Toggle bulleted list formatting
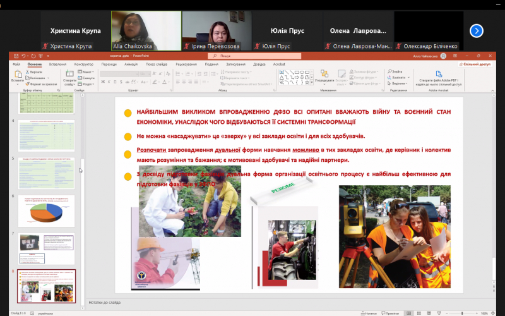 (x=178, y=74)
